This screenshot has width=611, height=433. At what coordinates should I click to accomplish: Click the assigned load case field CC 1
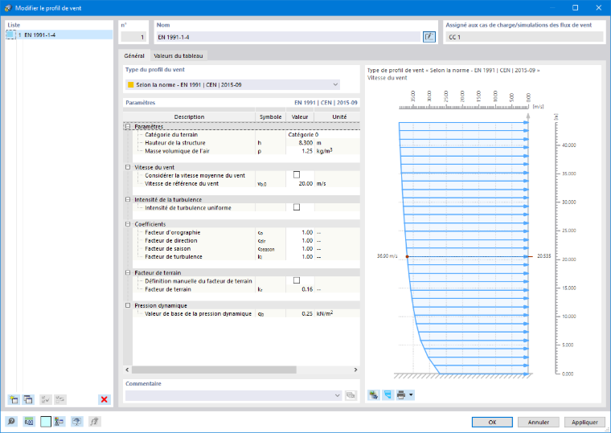coord(524,37)
